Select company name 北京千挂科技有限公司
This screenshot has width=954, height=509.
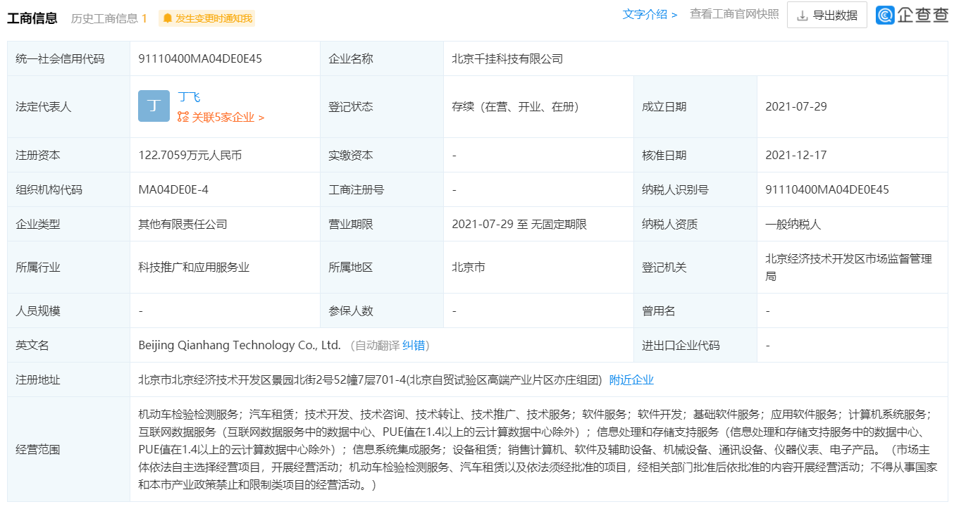507,59
